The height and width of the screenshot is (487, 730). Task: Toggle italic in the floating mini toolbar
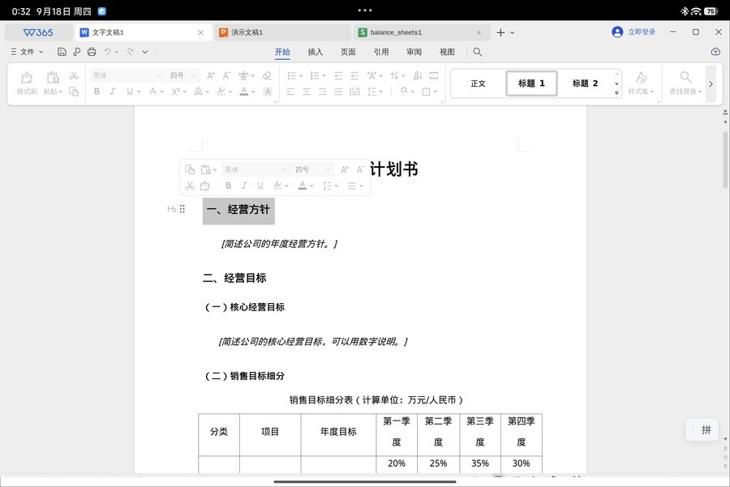(x=244, y=186)
